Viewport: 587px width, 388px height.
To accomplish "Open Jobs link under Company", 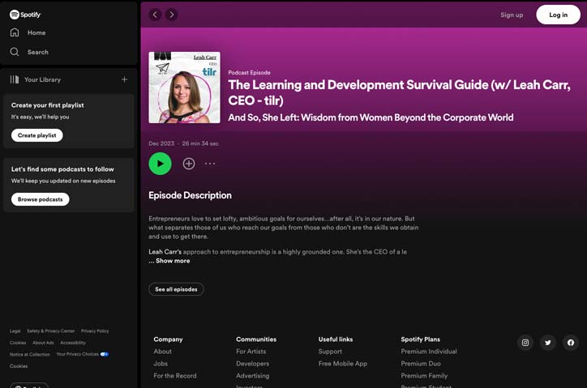I will tap(161, 364).
